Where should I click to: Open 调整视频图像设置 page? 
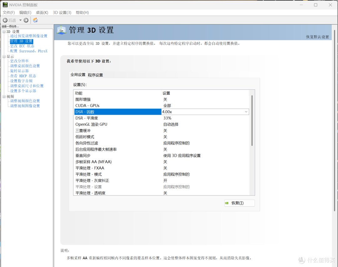pyautogui.click(x=25, y=106)
